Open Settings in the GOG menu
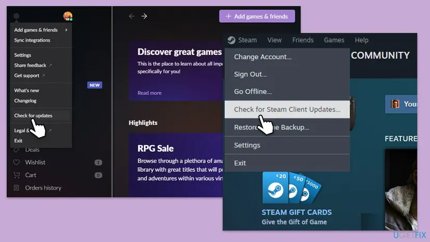The width and height of the screenshot is (430, 242). click(41, 55)
